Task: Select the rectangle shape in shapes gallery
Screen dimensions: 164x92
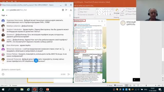Action: 105,9
